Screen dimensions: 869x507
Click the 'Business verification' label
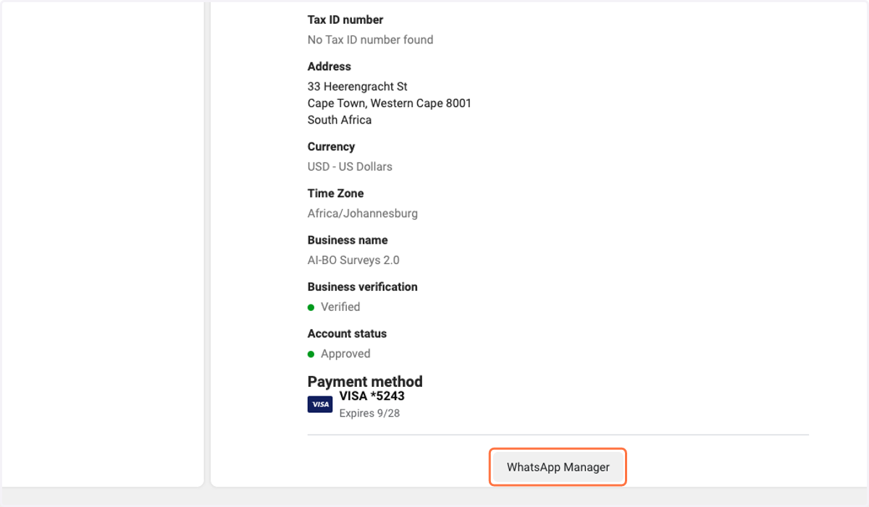pos(363,287)
